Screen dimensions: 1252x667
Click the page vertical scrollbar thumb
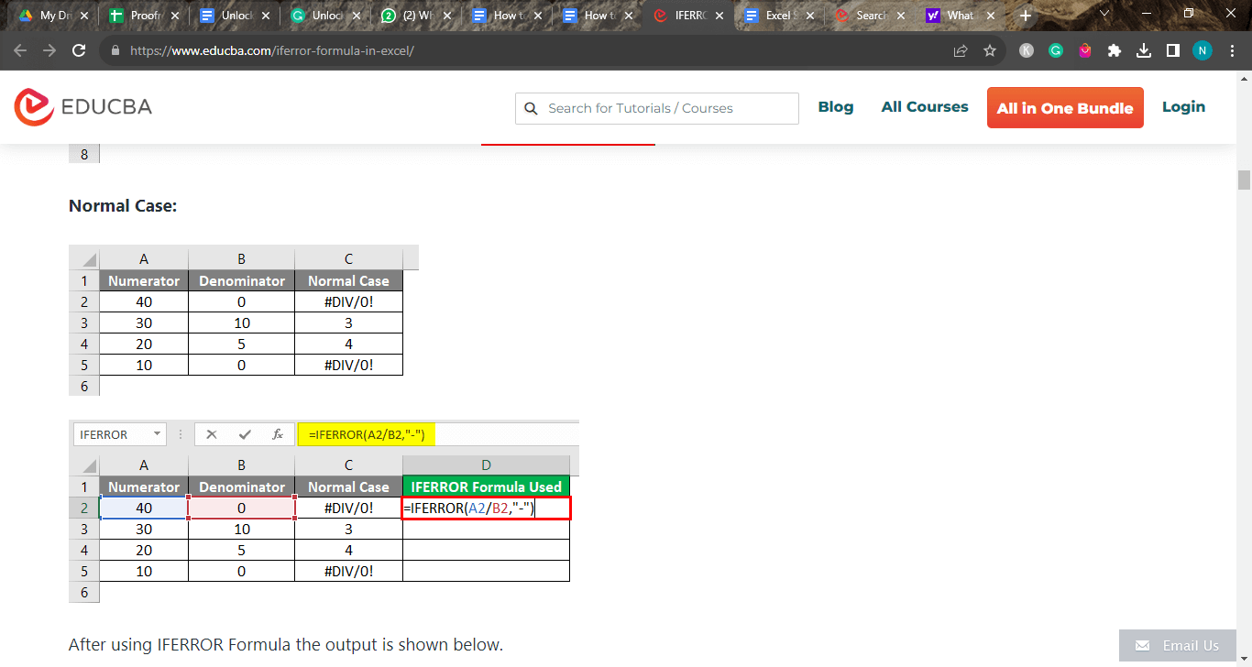point(1244,180)
